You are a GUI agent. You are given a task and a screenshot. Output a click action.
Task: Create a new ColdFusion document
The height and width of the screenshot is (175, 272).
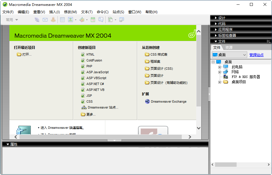(x=91, y=60)
